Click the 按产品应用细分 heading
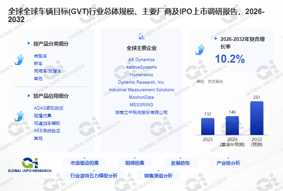Screen dimensions: 283x191 pyautogui.click(x=51, y=96)
